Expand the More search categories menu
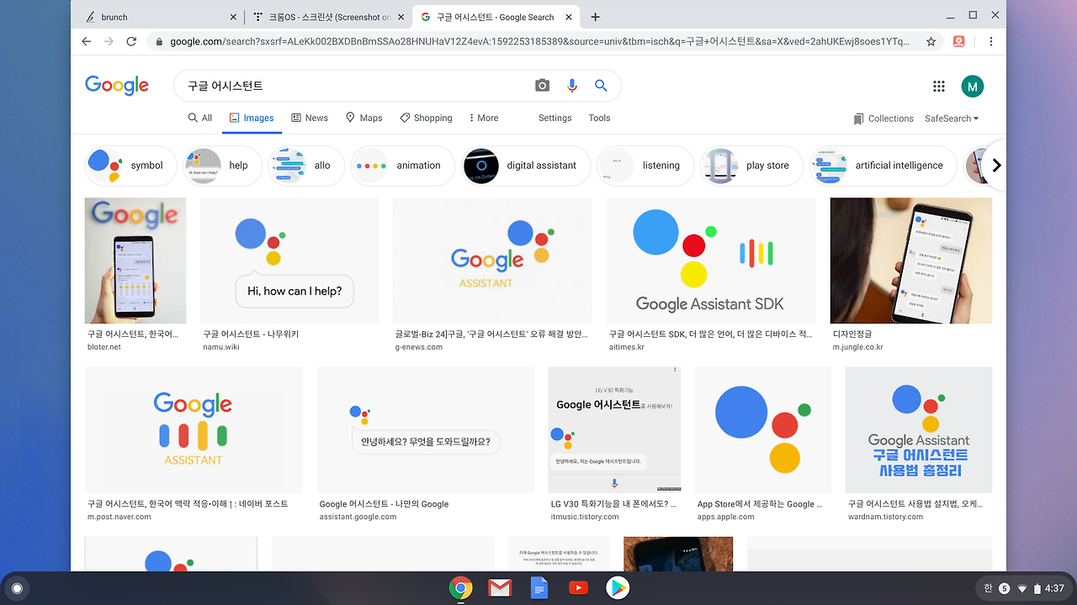Viewport: 1077px width, 605px height. pyautogui.click(x=482, y=118)
